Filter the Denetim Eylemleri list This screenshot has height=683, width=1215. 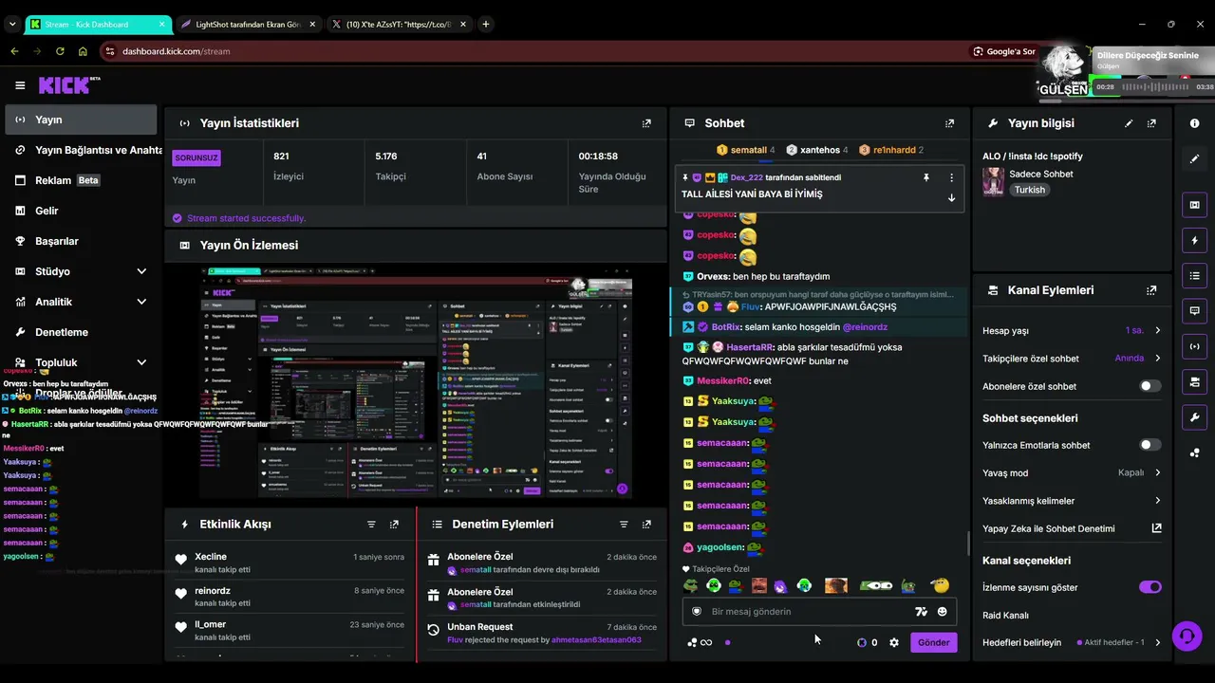click(624, 525)
